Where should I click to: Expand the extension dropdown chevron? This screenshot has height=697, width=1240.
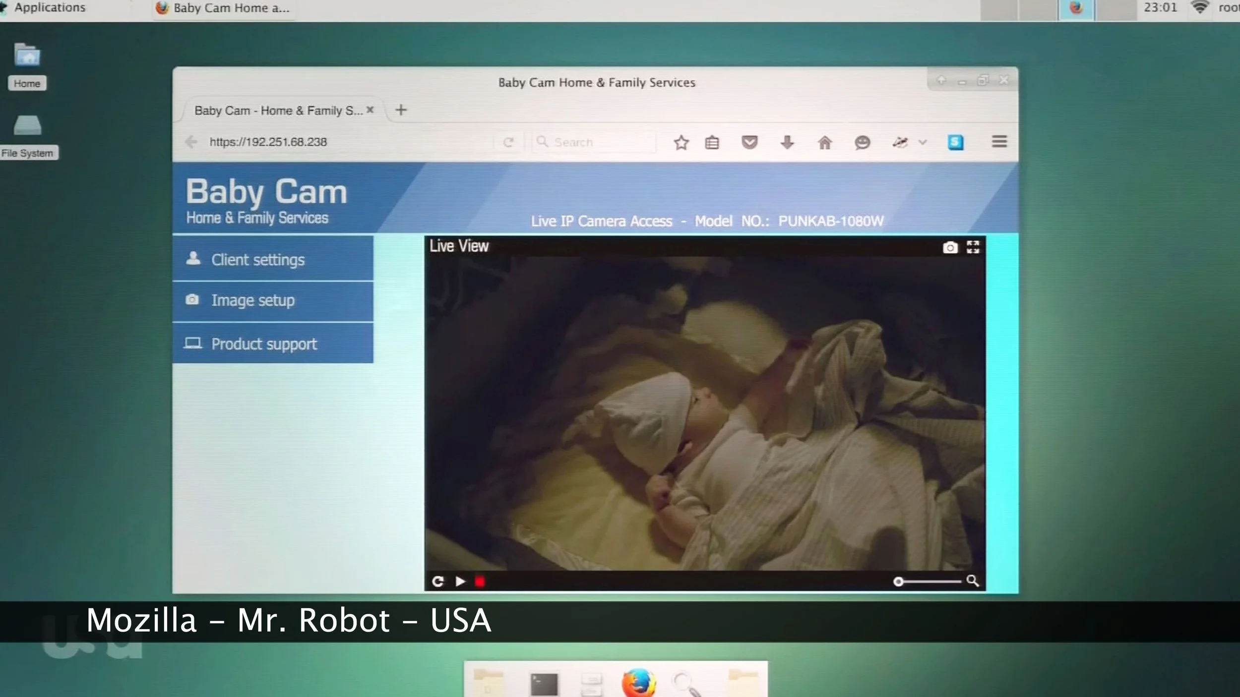tap(922, 142)
